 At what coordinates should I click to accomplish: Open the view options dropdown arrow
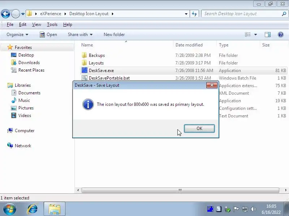point(255,35)
